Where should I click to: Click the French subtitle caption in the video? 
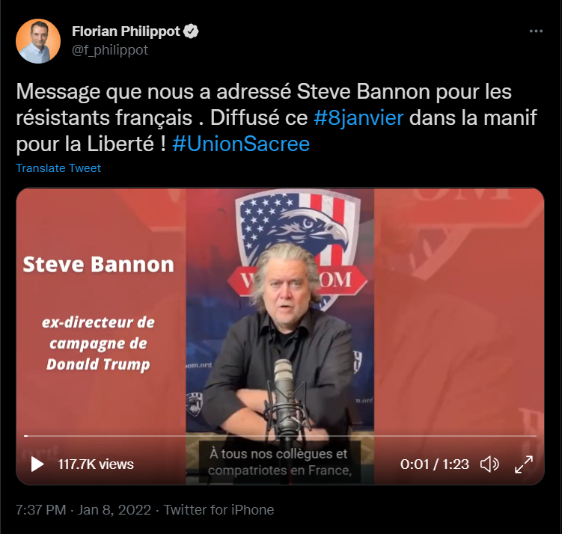point(280,462)
